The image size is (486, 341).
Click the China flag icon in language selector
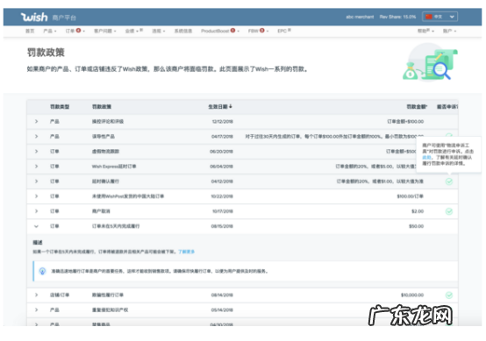[x=429, y=17]
